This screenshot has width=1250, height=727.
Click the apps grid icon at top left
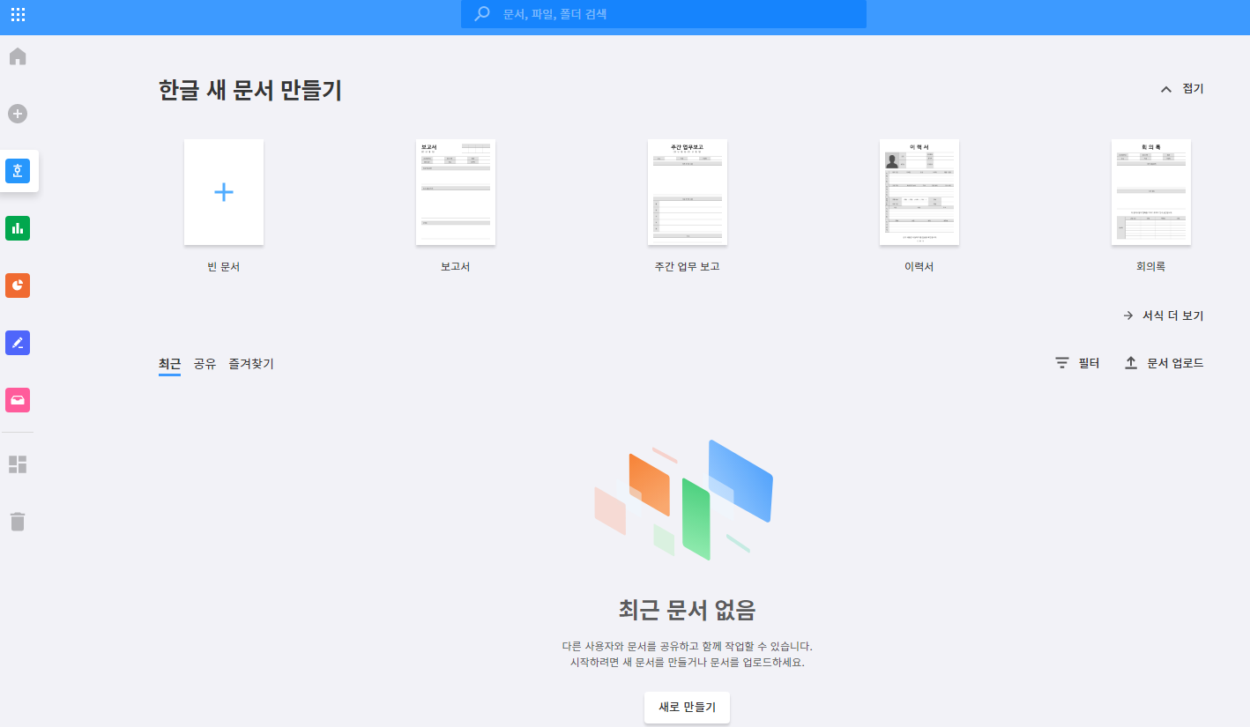[18, 14]
